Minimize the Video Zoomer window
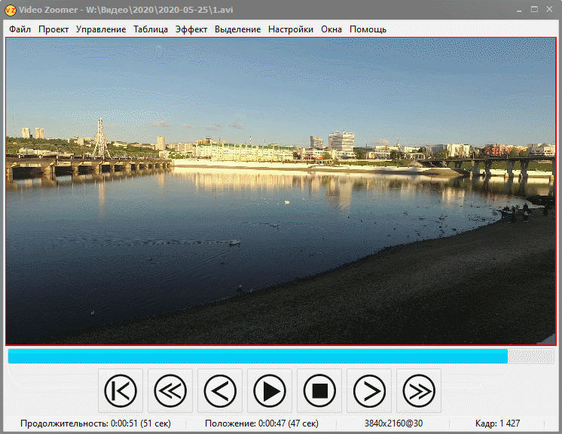This screenshot has width=562, height=434. click(519, 10)
